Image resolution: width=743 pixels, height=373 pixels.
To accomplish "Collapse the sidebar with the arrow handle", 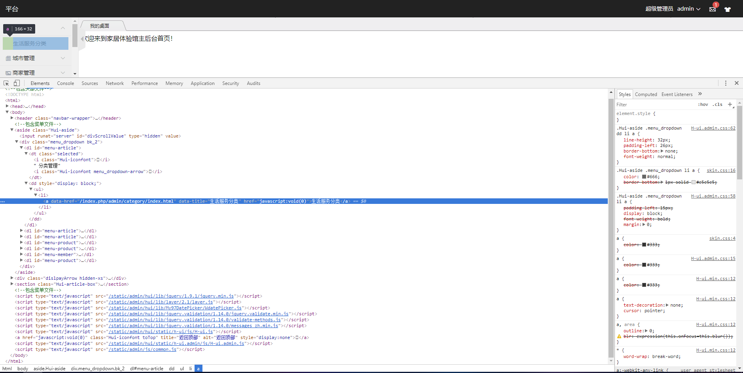I will (82, 38).
